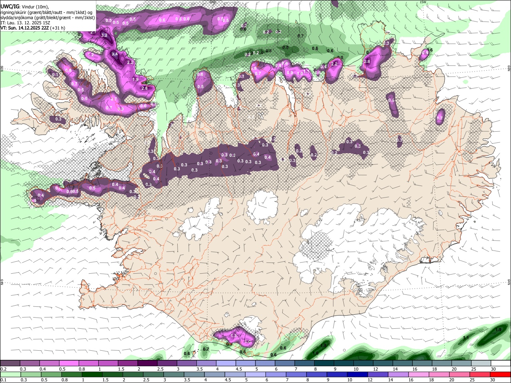
Task: Click the bright red rain swatch starting at 30
Action: tap(499, 374)
